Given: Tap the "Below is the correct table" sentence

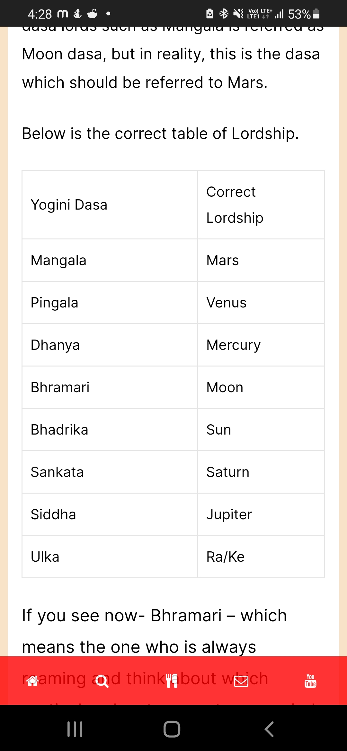Looking at the screenshot, I should pos(160,134).
